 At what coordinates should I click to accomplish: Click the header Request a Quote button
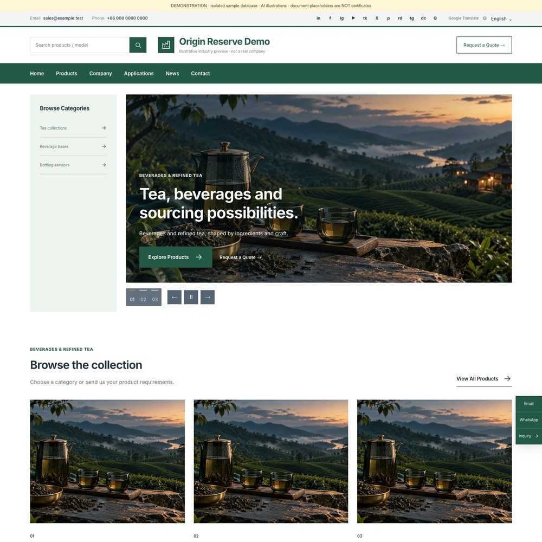pos(484,45)
